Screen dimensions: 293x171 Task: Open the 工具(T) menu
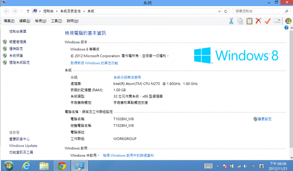(57, 21)
